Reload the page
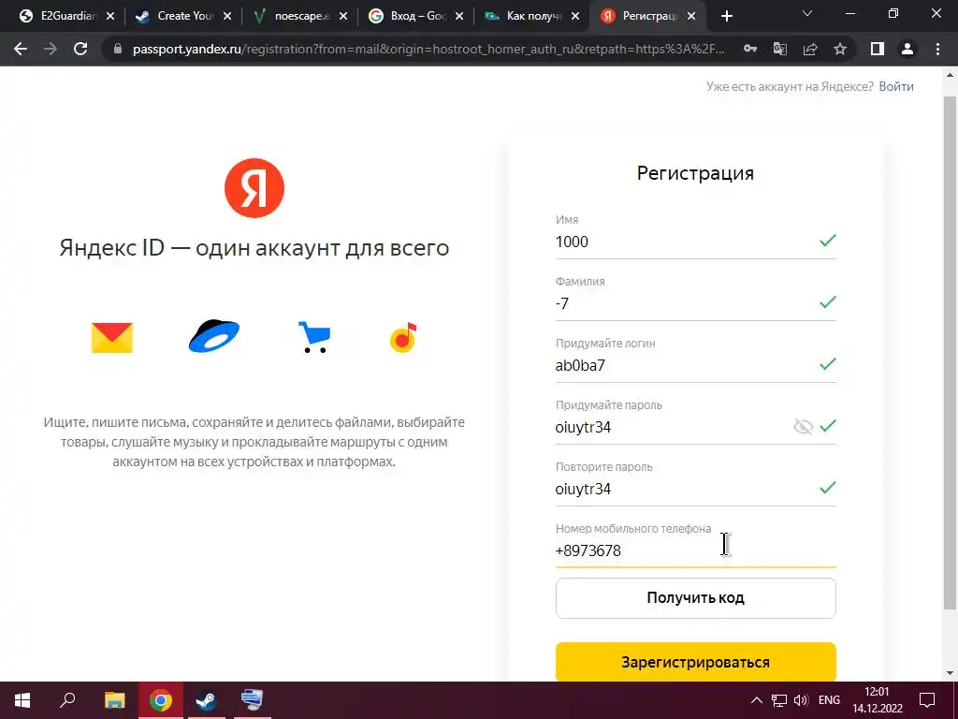The width and height of the screenshot is (958, 719). [x=80, y=49]
